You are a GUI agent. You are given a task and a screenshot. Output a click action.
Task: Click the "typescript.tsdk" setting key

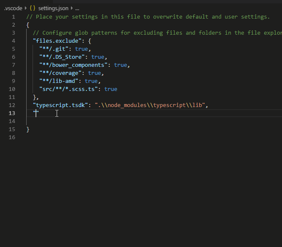point(60,105)
